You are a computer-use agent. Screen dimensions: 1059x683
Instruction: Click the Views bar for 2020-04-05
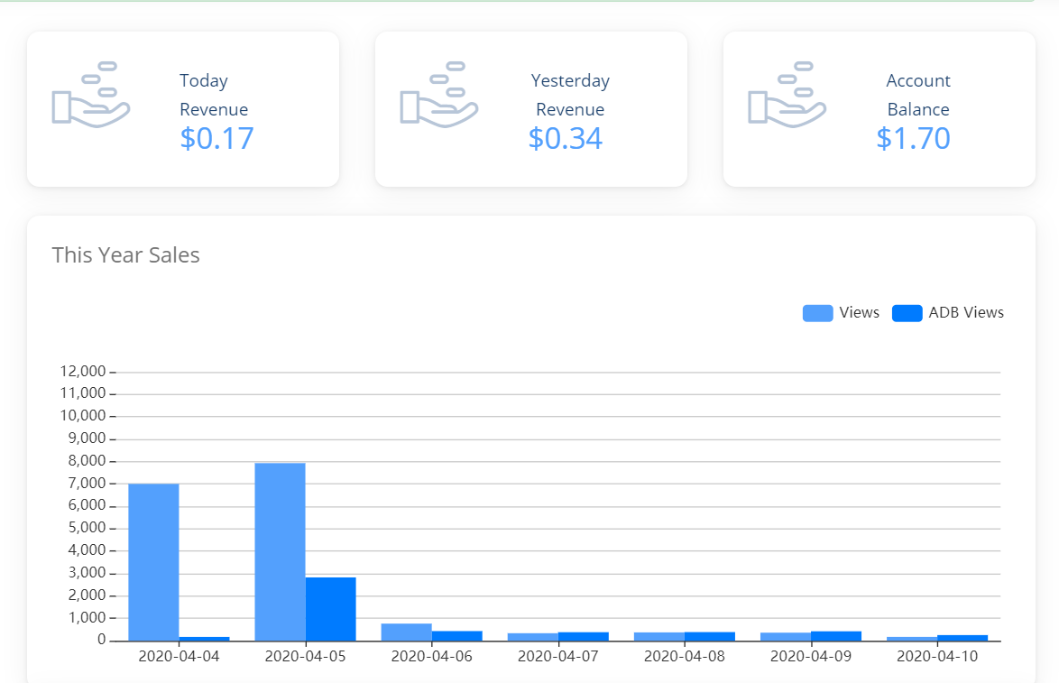click(280, 552)
